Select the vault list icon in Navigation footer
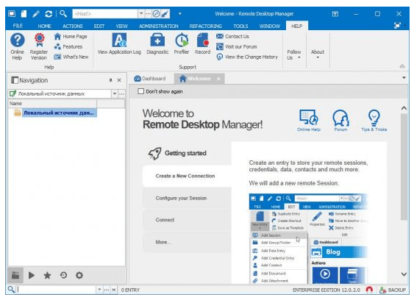Screen dimensions: 414x300 click(15, 276)
